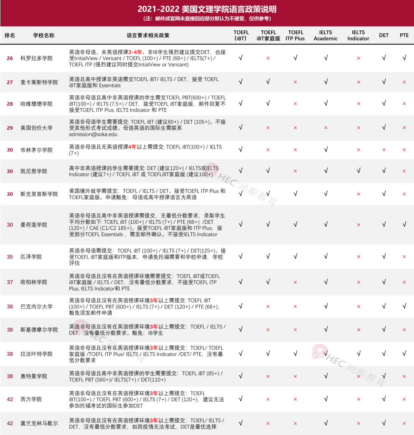
Task: Select school name 西方学院
Action: 31,399
